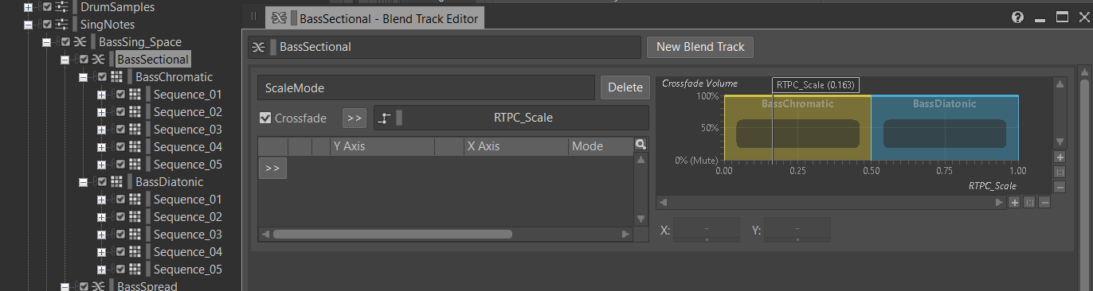This screenshot has width=1093, height=291.
Task: Delete the ScaleMode blend track
Action: click(x=625, y=87)
